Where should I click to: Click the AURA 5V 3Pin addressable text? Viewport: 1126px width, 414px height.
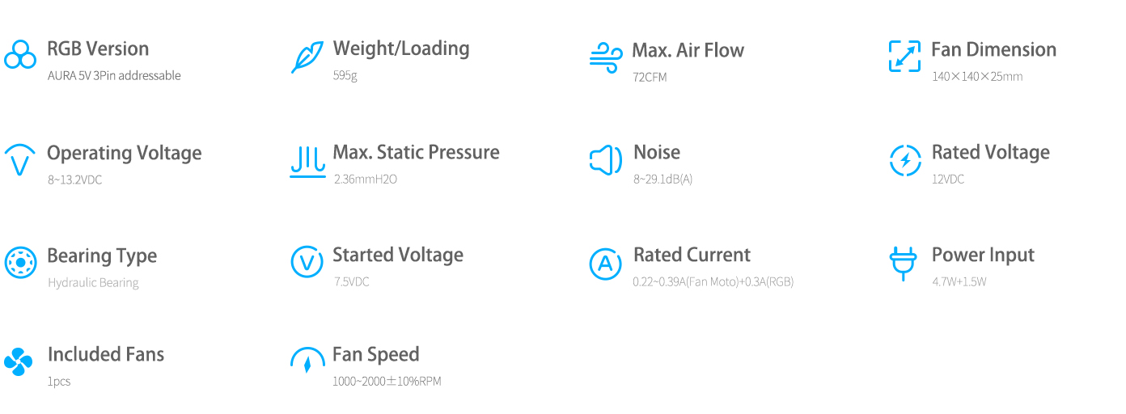[114, 76]
